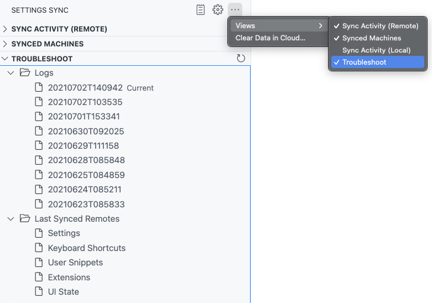Open the Settings Sync log icon
Screen dimensions: 432x303
point(201,10)
